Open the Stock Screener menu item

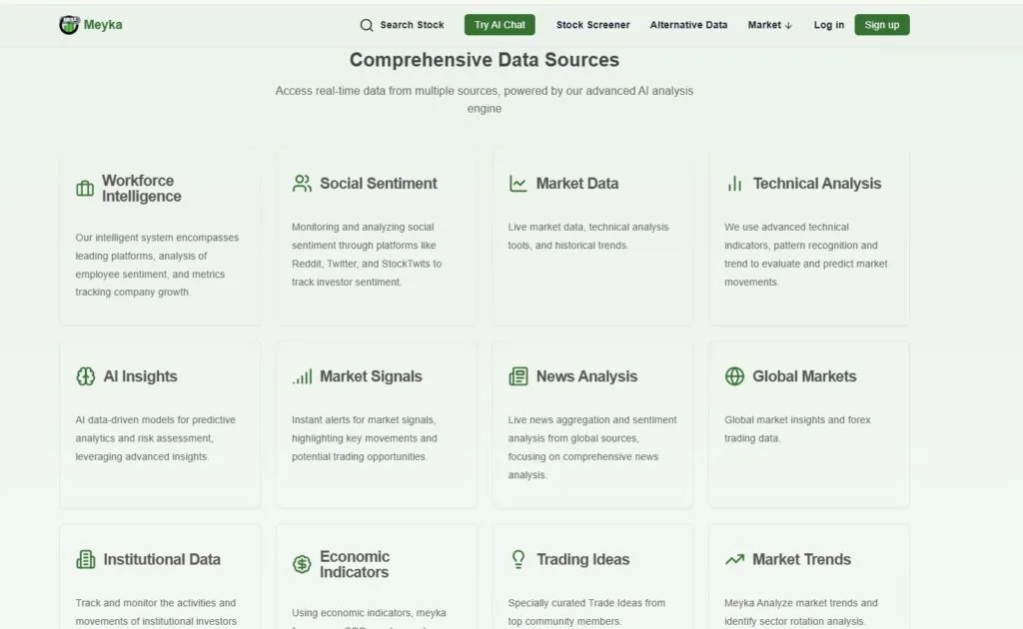[592, 24]
